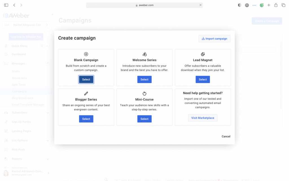This screenshot has width=289, height=181.
Task: Click Select under Blogger Series
Action: coord(86,119)
